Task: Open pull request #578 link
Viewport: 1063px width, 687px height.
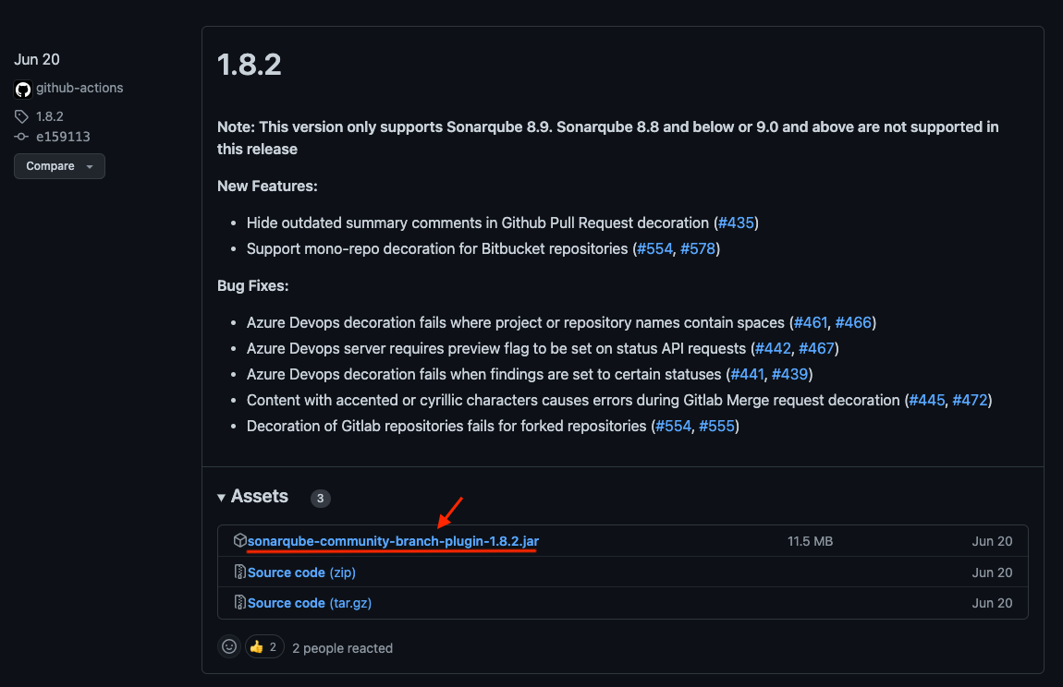Action: tap(699, 248)
